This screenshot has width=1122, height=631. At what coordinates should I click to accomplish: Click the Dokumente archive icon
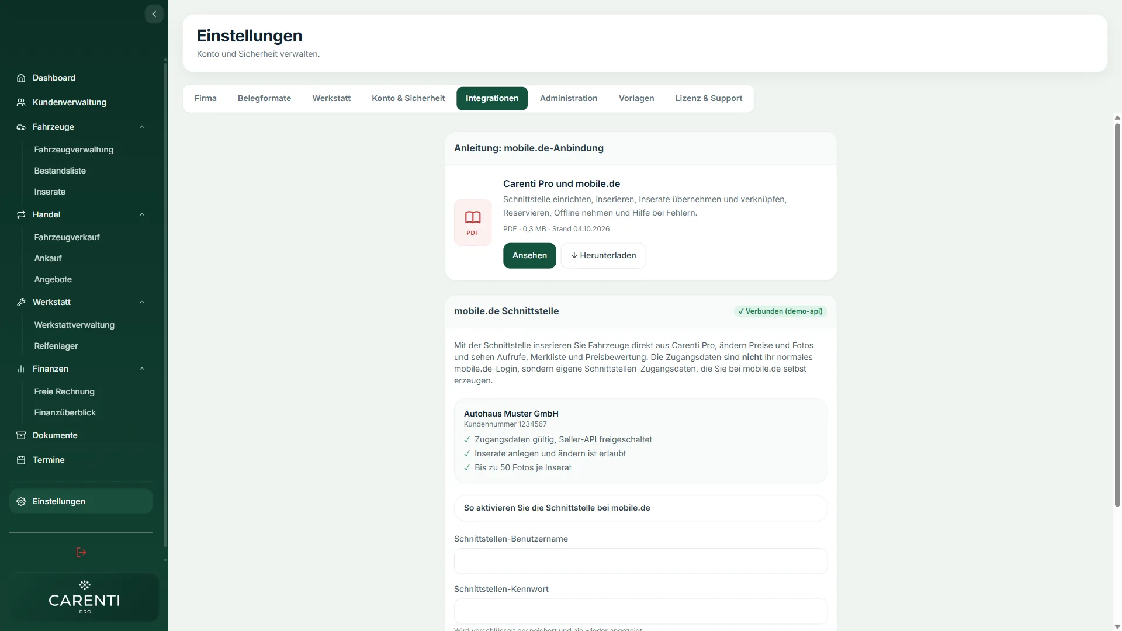pos(21,435)
